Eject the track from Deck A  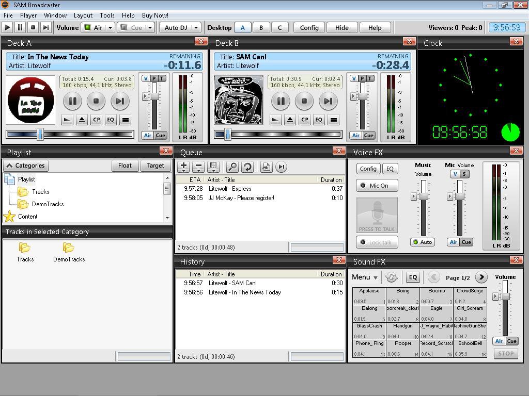82,120
